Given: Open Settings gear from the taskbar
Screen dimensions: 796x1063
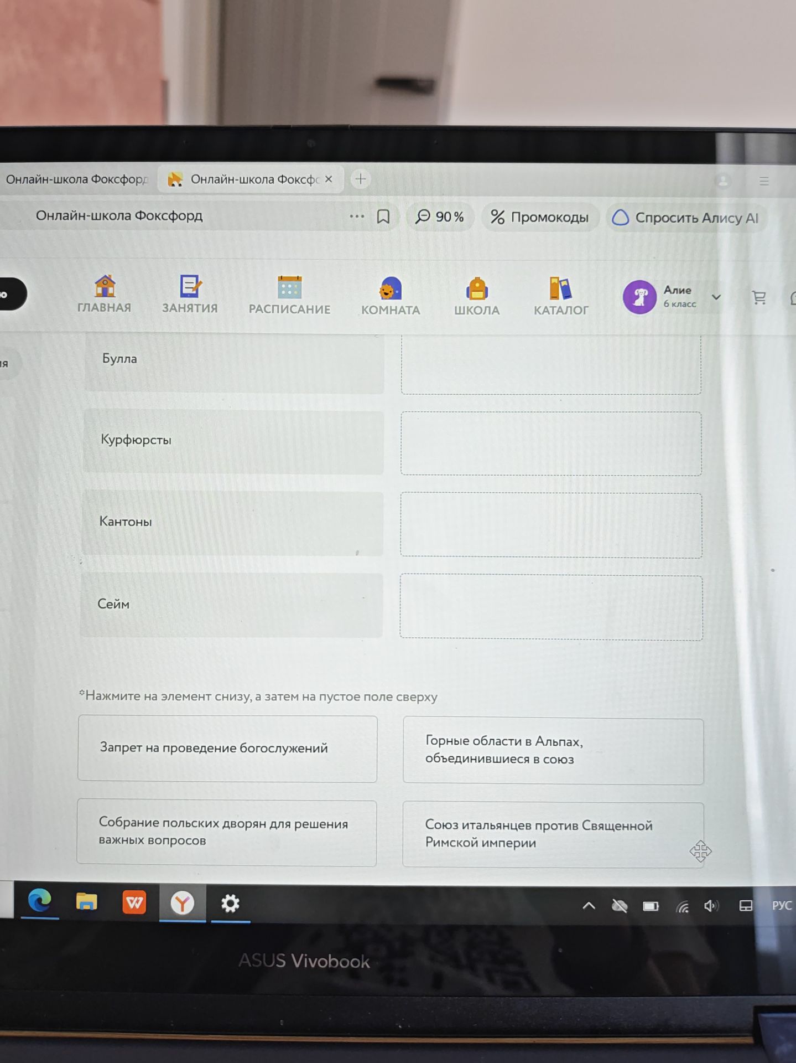Looking at the screenshot, I should coord(230,904).
